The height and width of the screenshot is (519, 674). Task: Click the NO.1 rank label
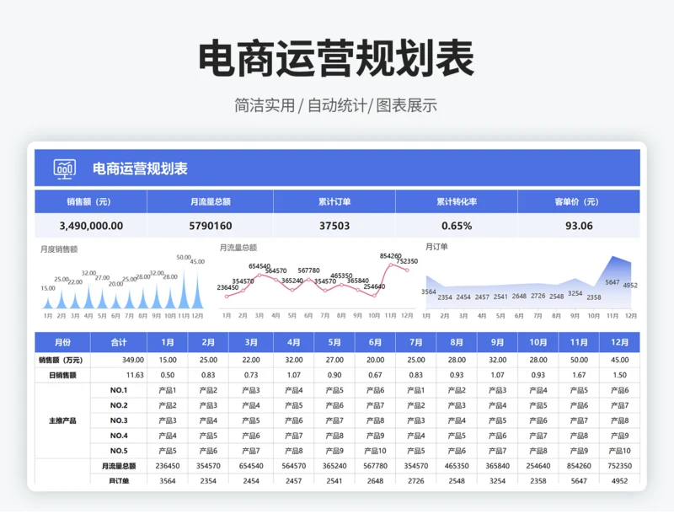119,390
